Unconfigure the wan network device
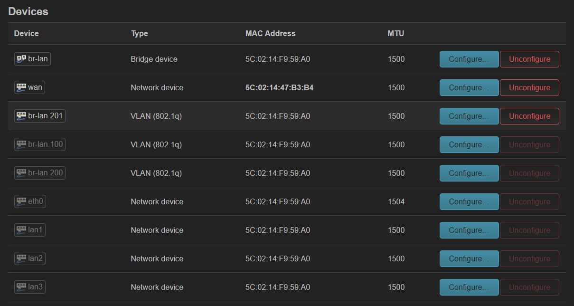The height and width of the screenshot is (306, 574). [529, 88]
